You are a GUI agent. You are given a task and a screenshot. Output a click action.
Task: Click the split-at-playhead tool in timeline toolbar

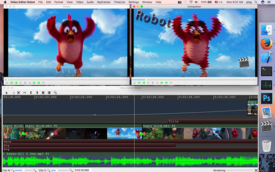click(25, 93)
